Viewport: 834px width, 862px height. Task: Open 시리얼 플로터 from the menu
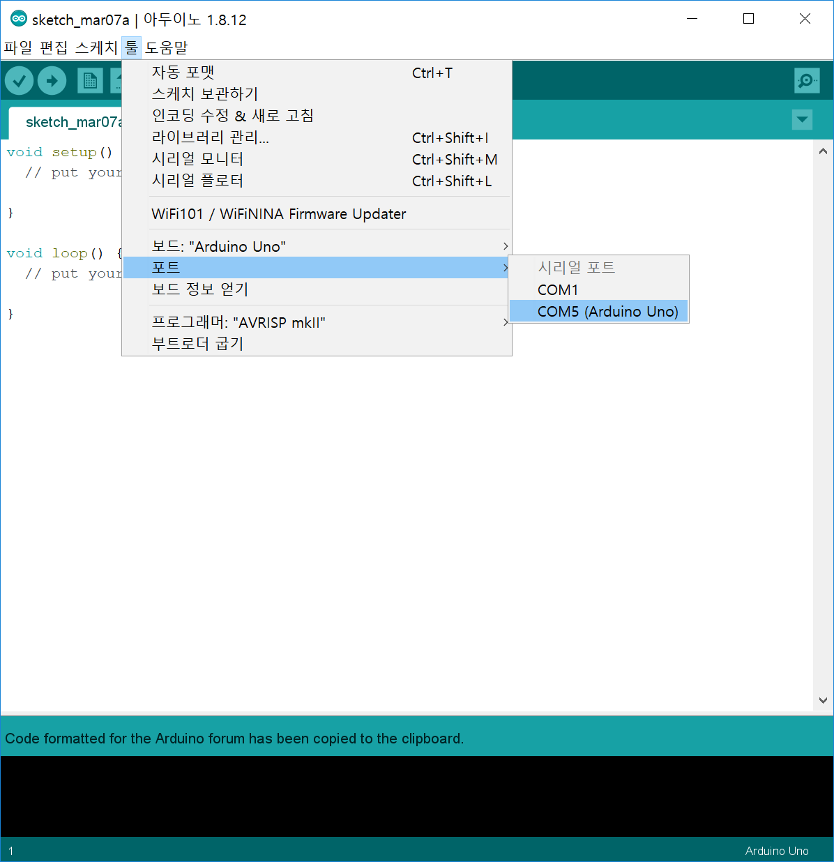317,181
